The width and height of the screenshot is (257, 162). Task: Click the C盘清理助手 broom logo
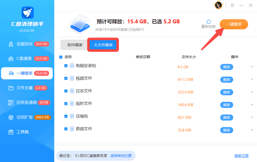coord(27,12)
